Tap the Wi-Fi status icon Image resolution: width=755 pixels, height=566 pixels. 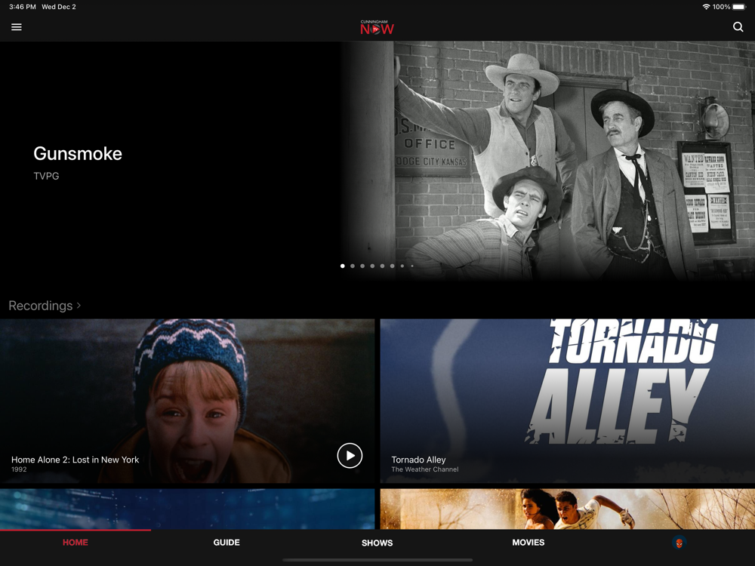coord(707,7)
